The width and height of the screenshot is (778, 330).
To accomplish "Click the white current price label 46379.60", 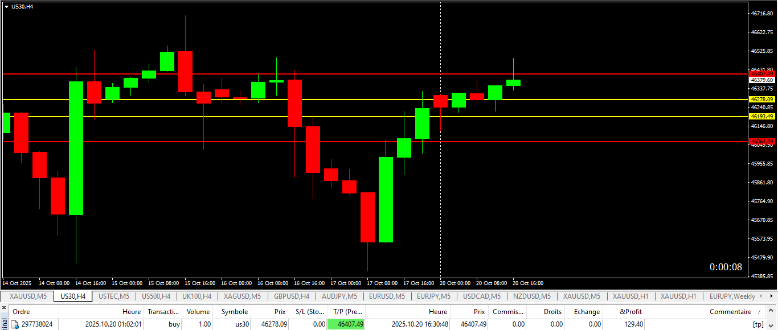I will click(x=762, y=80).
